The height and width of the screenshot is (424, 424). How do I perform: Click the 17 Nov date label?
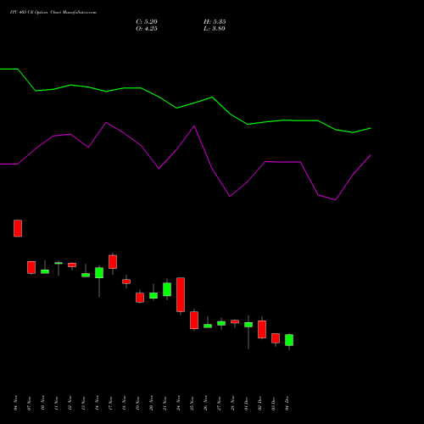pyautogui.click(x=110, y=403)
